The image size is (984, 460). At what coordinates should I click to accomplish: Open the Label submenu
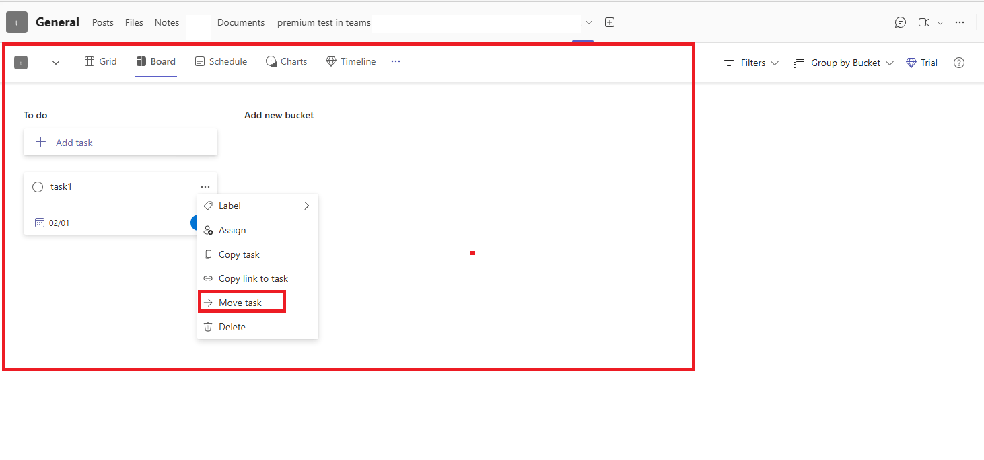(257, 206)
